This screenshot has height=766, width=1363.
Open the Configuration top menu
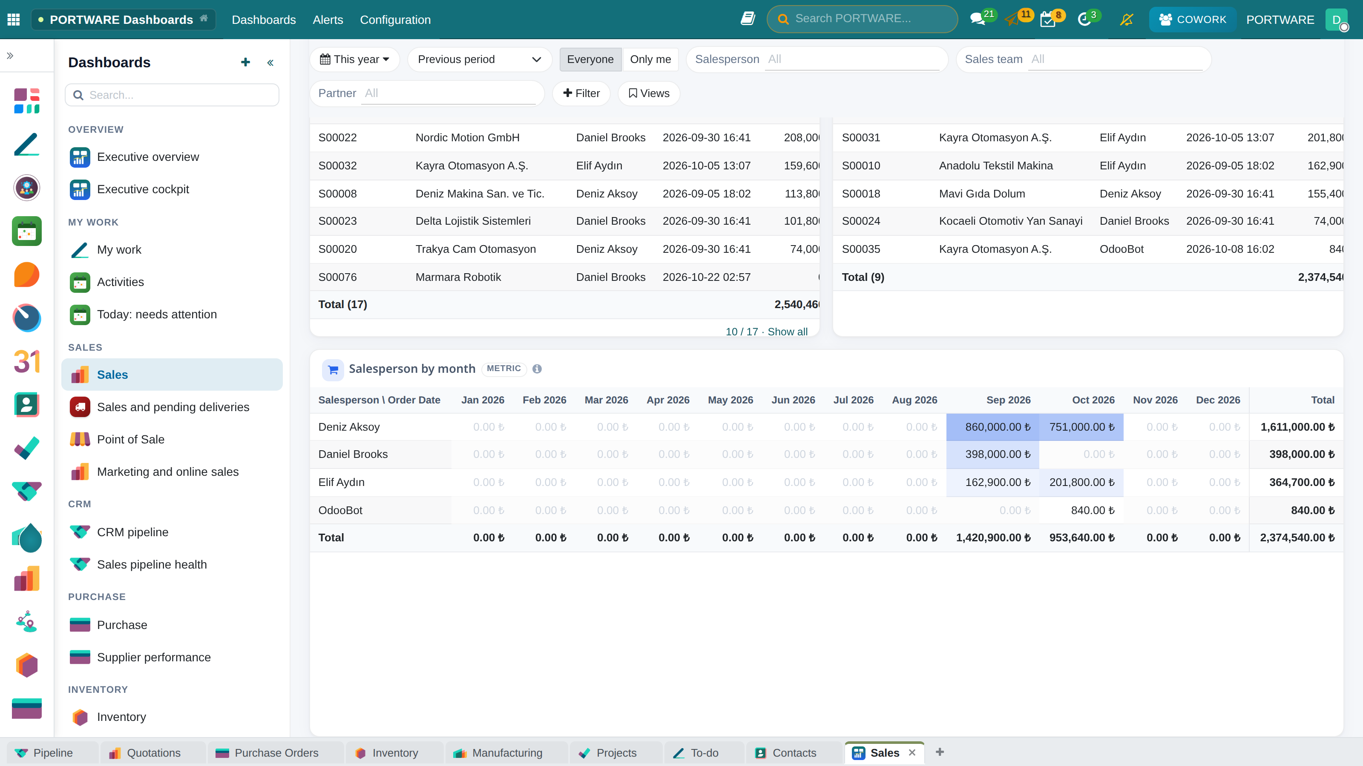[x=395, y=20]
